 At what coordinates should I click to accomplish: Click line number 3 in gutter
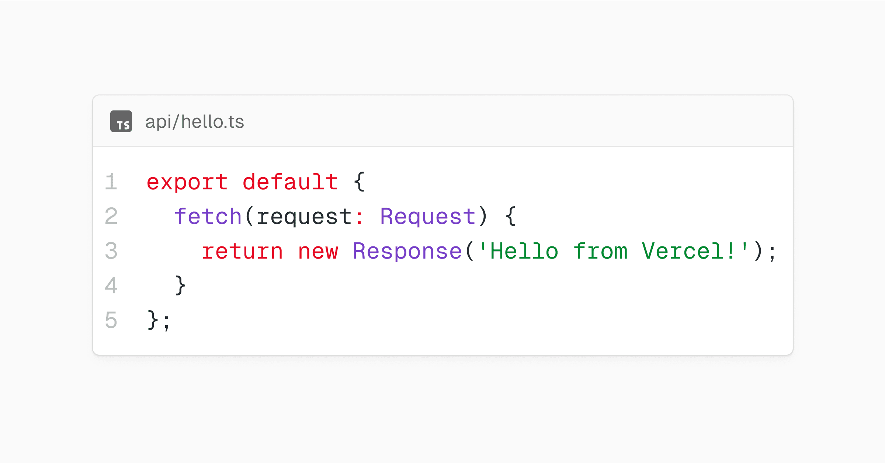pyautogui.click(x=111, y=251)
